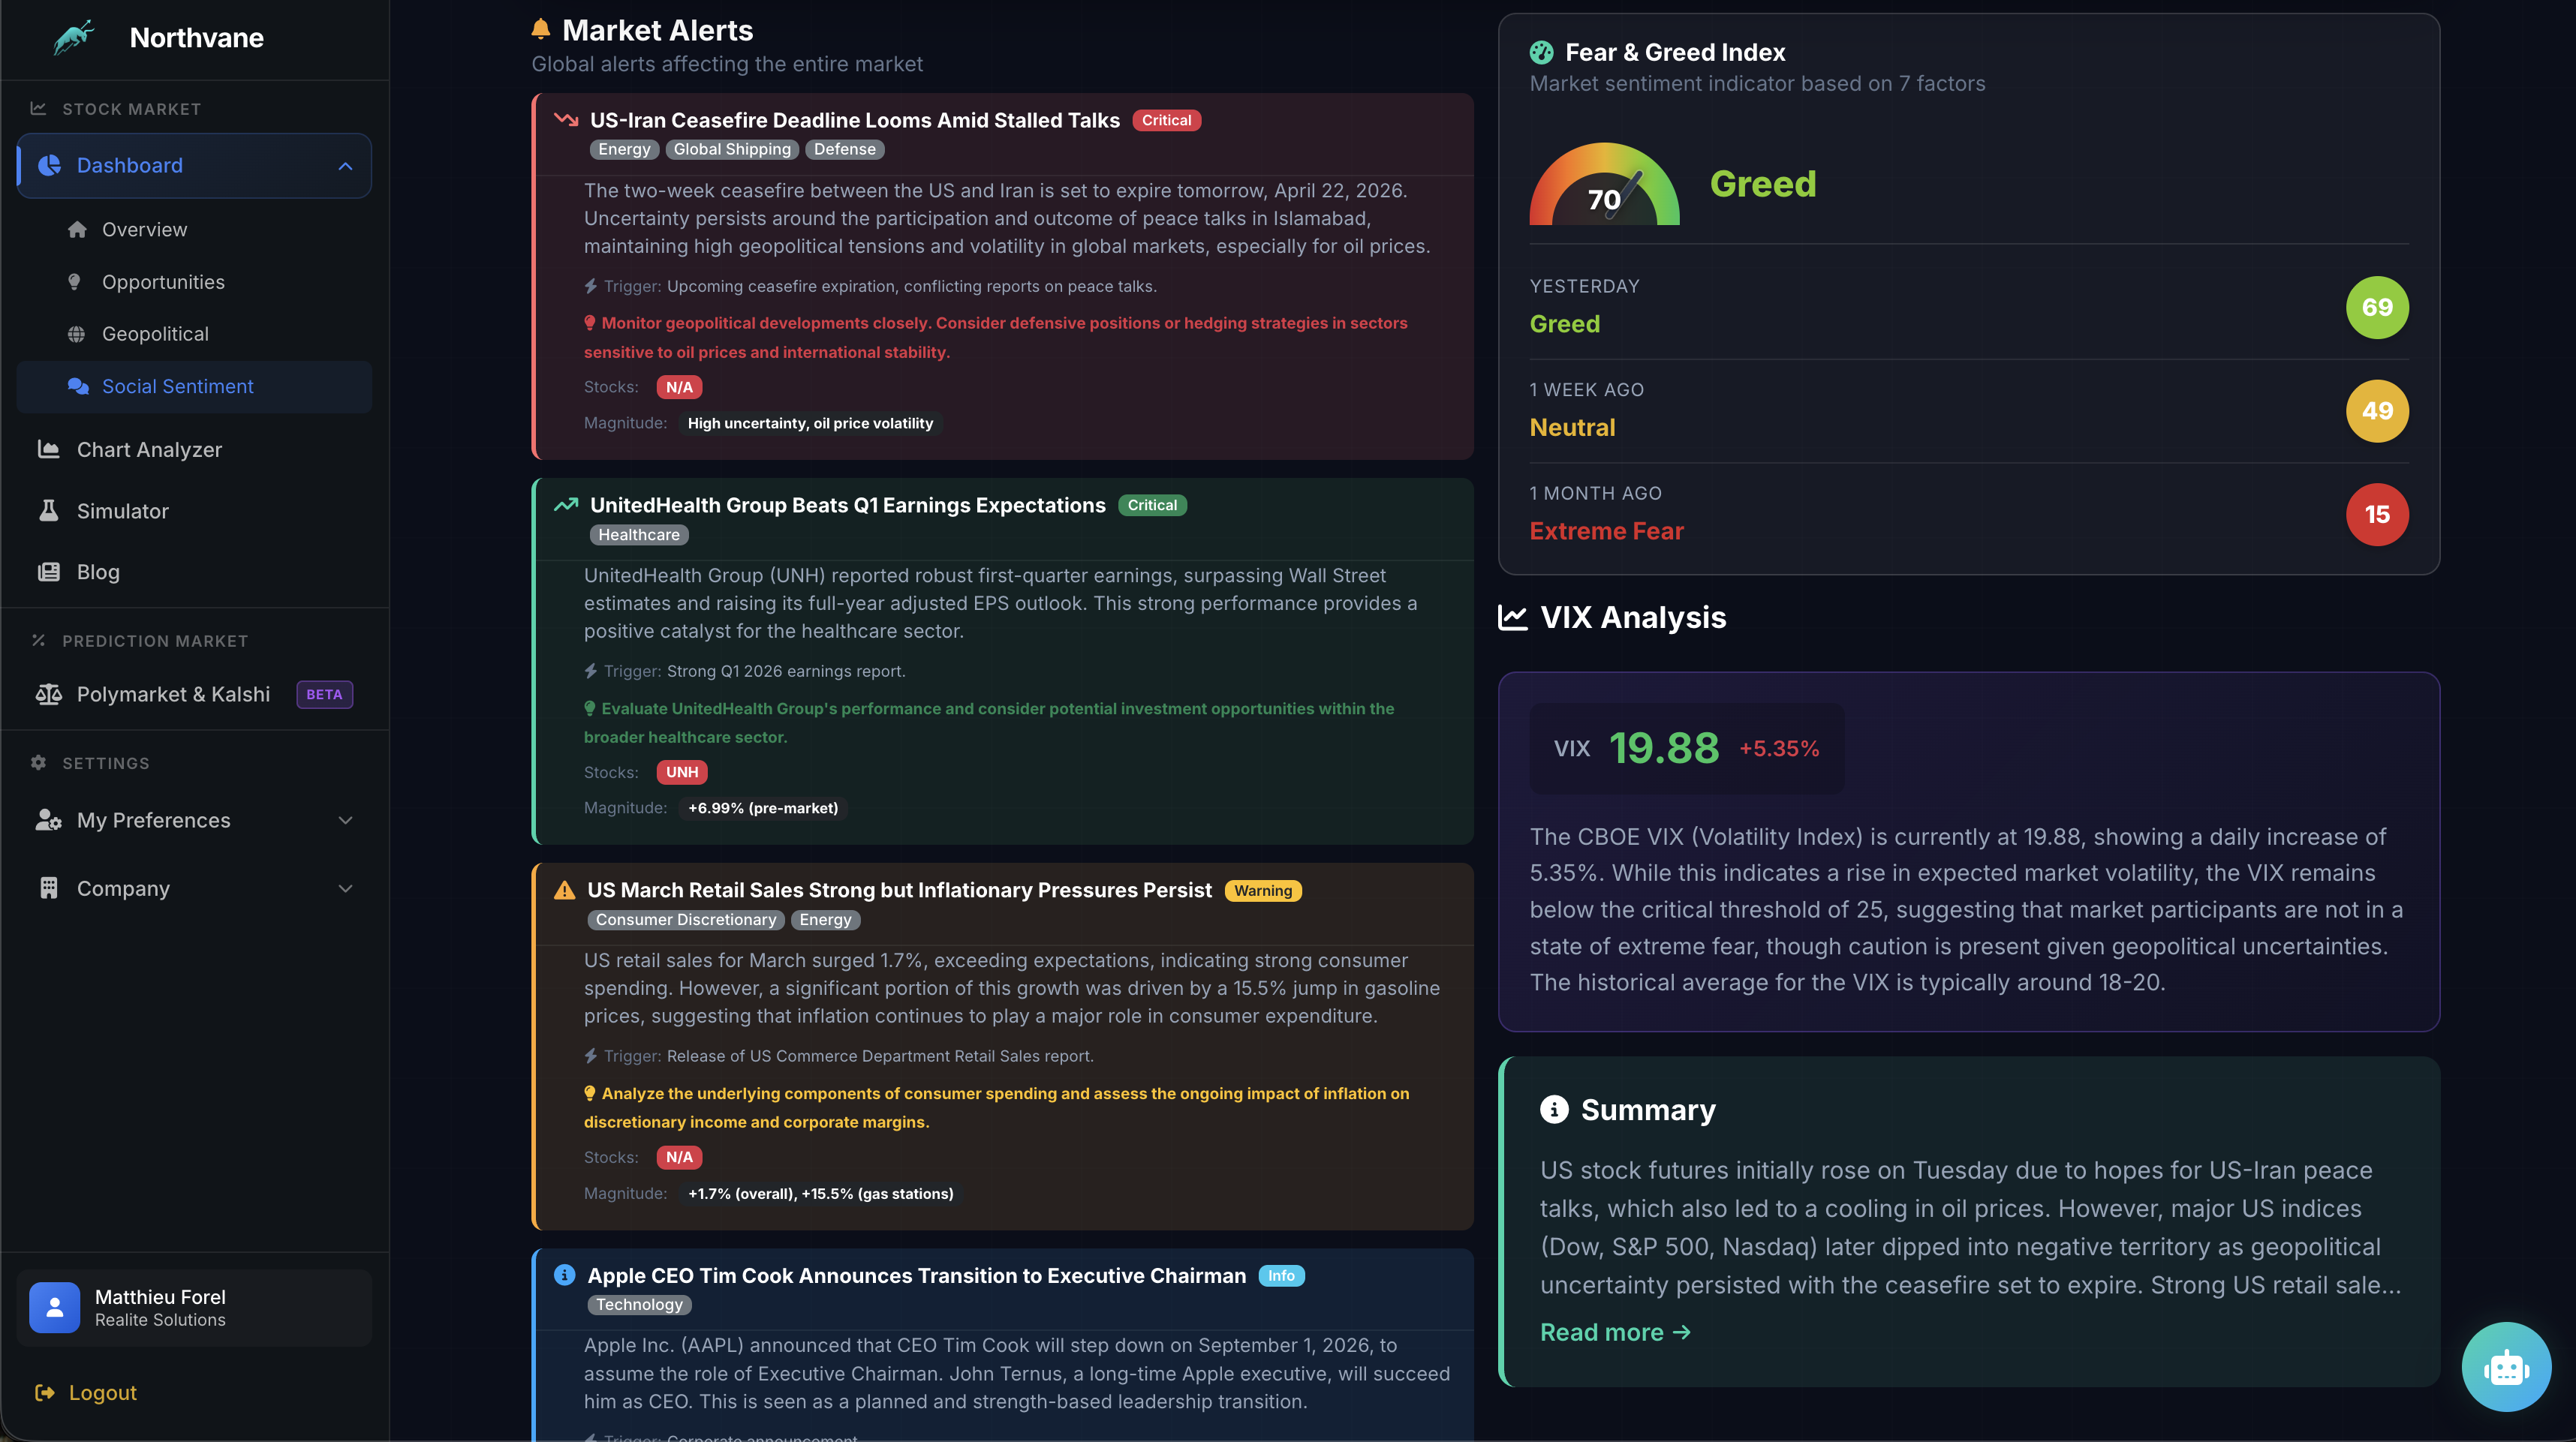Image resolution: width=2576 pixels, height=1442 pixels.
Task: Click the Blog newspaper icon
Action: point(48,572)
